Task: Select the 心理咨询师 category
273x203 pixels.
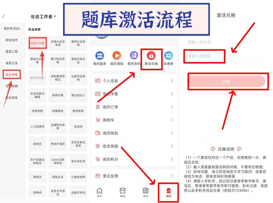Action: click(78, 177)
